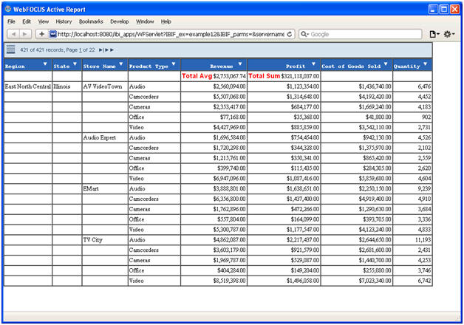Click the Region column header label
Viewport: 464px width, 325px height.
pos(15,66)
